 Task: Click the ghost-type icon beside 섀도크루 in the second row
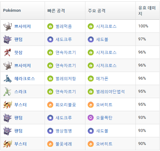[x=50, y=40]
